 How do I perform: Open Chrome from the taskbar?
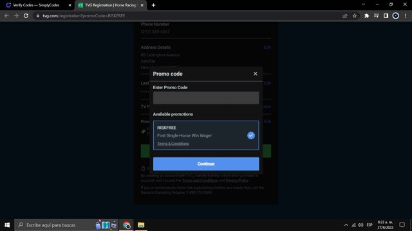[126, 225]
